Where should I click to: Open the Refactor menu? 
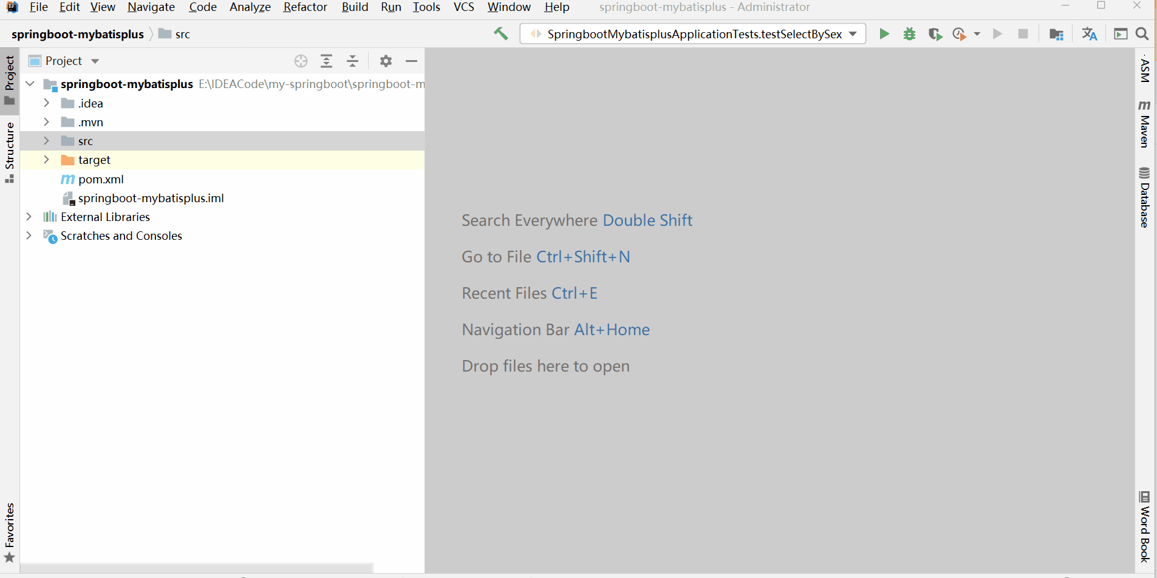tap(305, 7)
